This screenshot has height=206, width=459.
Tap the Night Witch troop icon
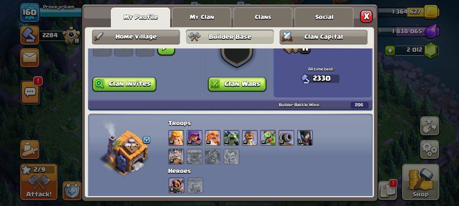pyautogui.click(x=305, y=138)
